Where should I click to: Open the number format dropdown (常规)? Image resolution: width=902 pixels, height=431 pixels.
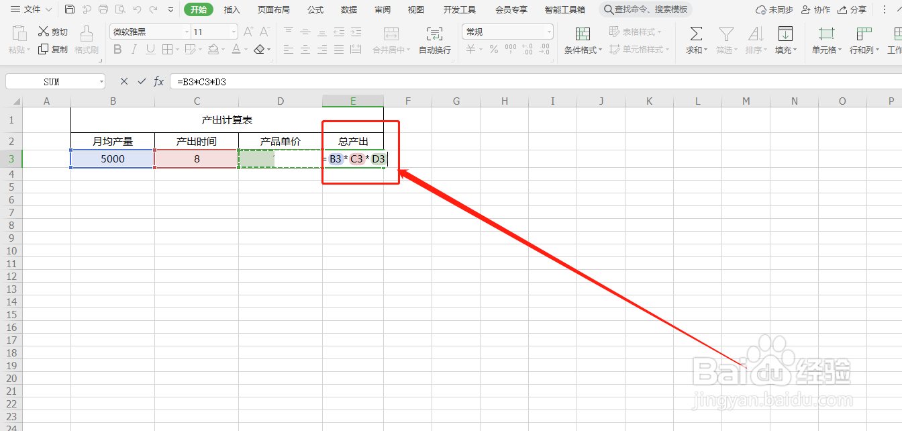550,32
